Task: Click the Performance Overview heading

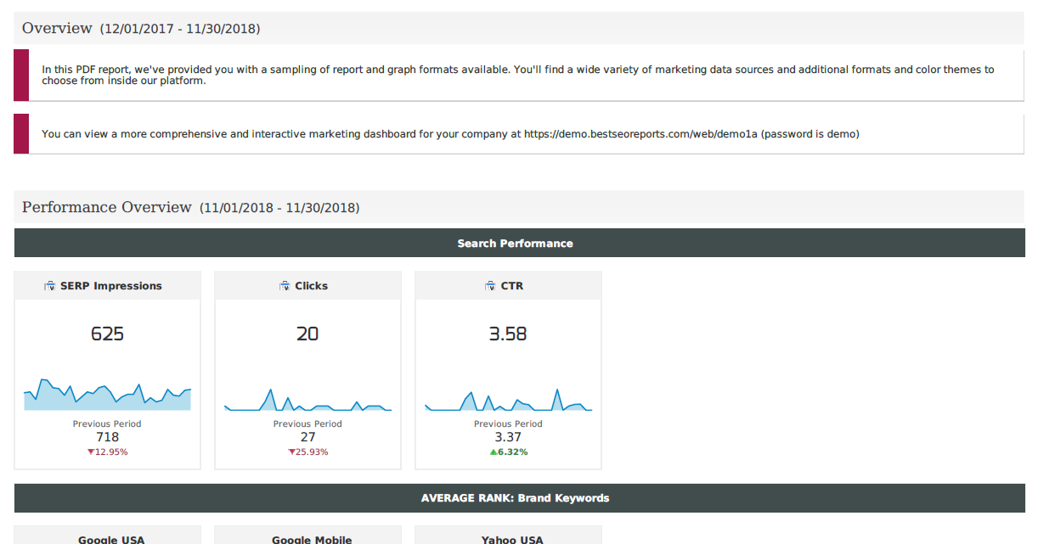Action: (x=107, y=208)
